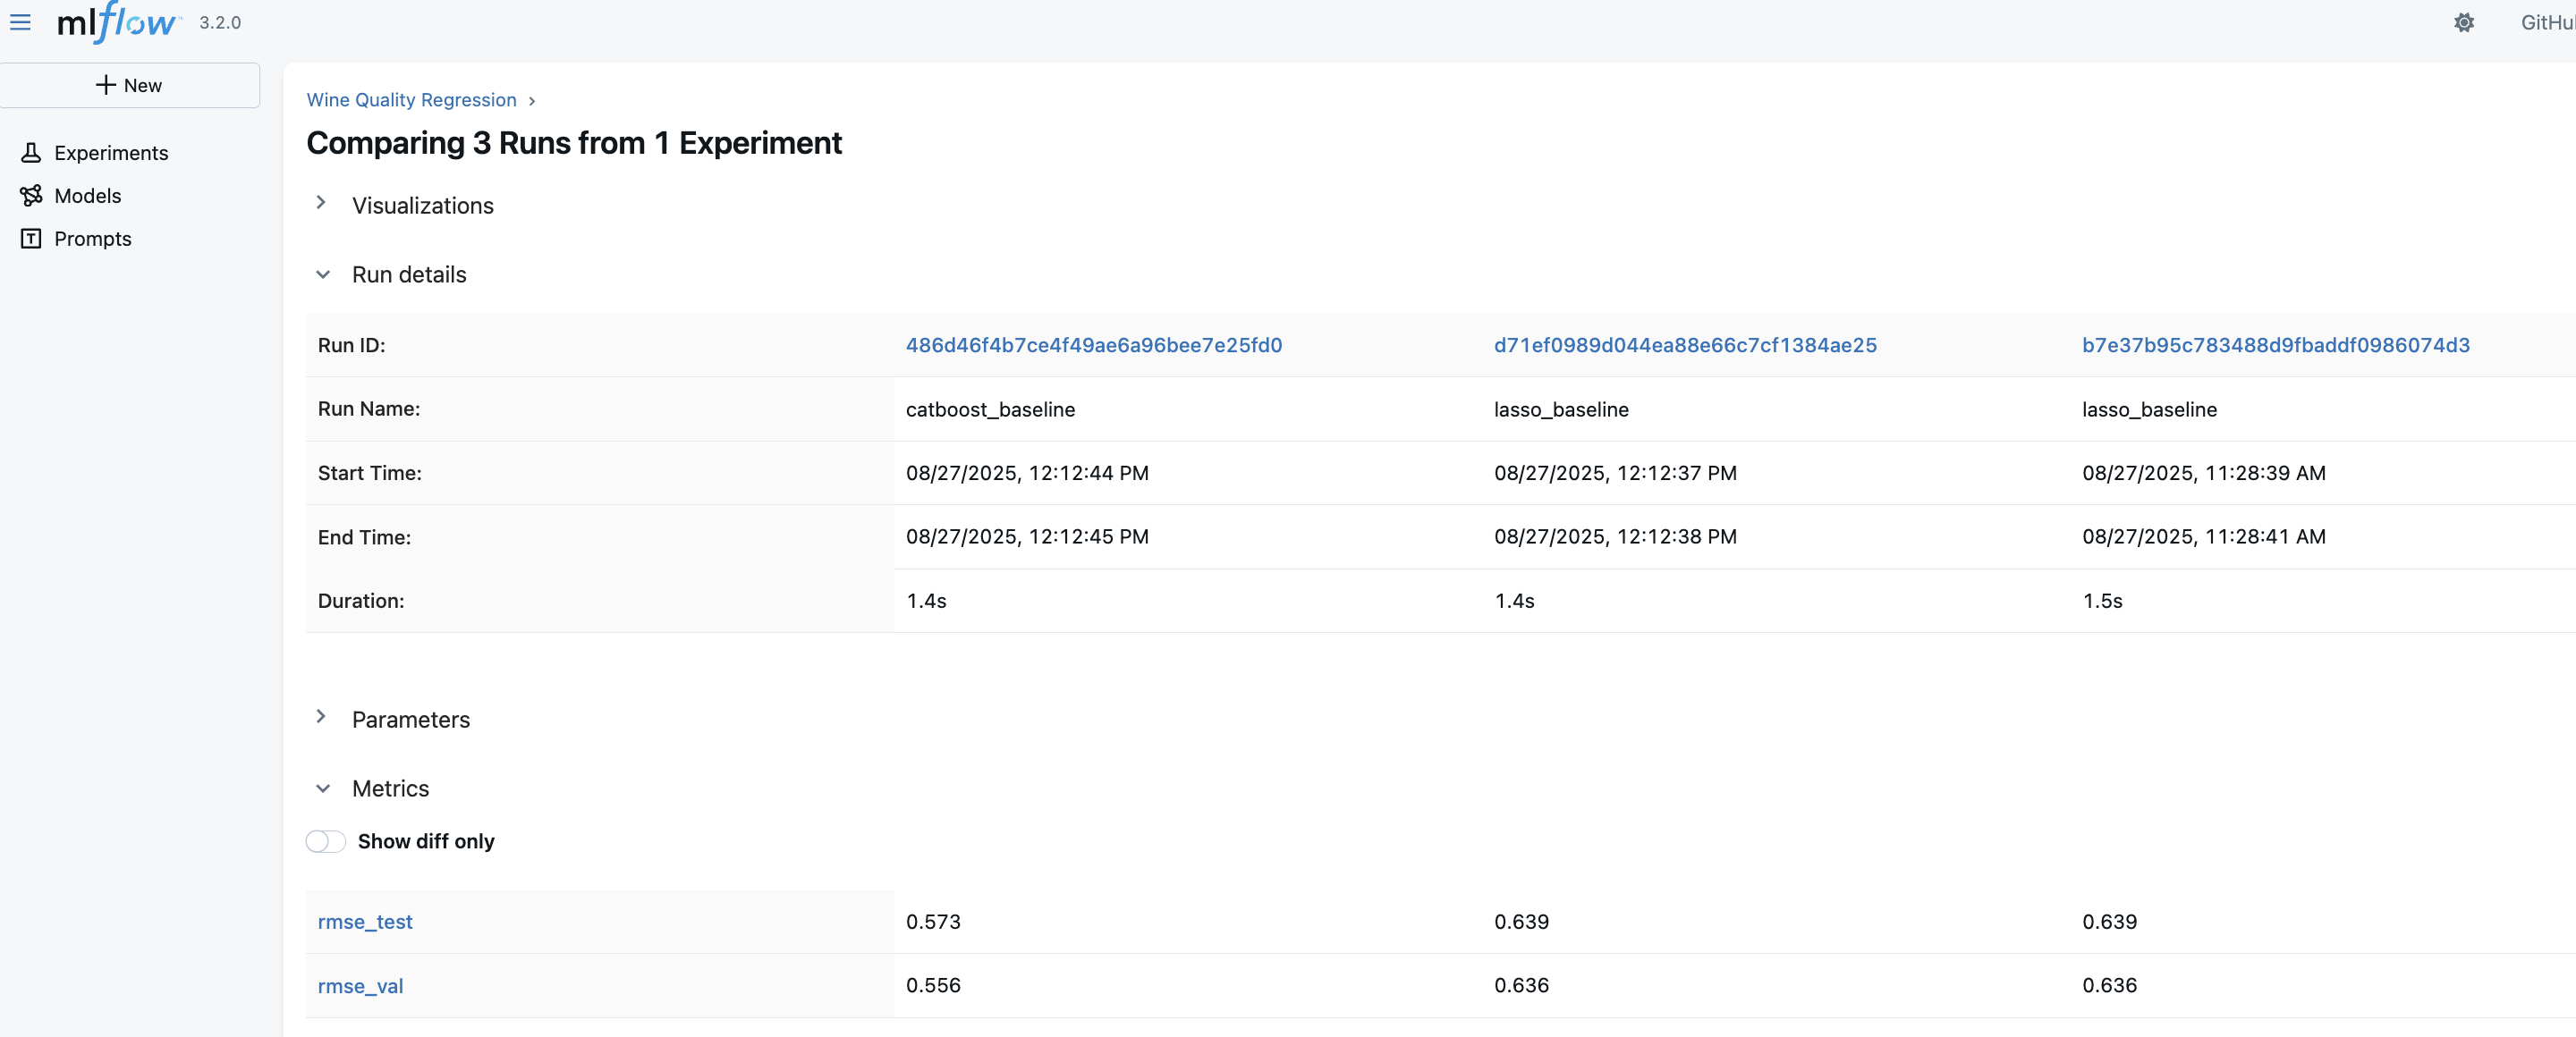Open Prompts in the sidebar
The width and height of the screenshot is (2576, 1037).
[x=92, y=239]
